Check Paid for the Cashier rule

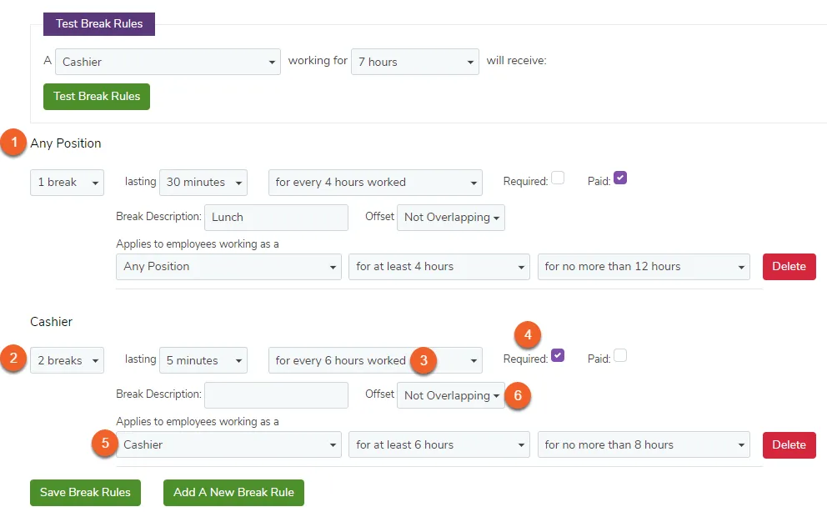point(620,355)
